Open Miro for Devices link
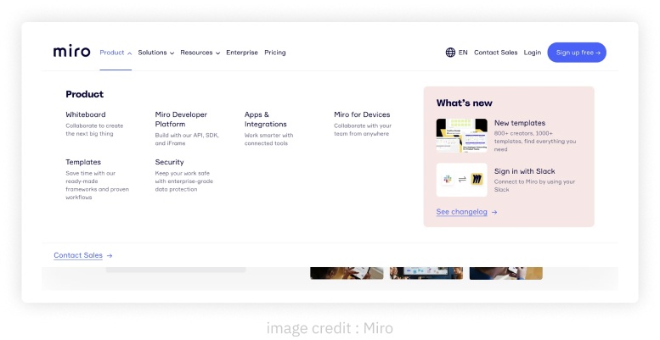The height and width of the screenshot is (340, 660). [x=362, y=114]
